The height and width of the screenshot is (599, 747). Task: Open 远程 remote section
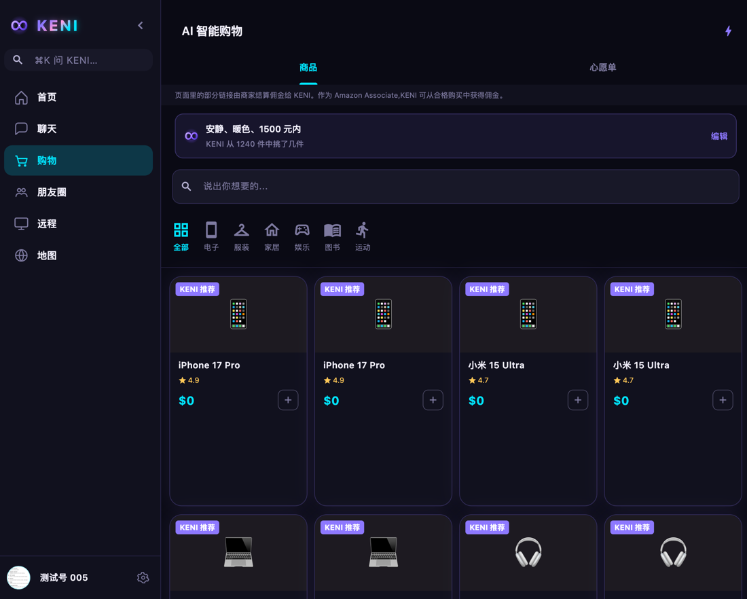point(79,223)
